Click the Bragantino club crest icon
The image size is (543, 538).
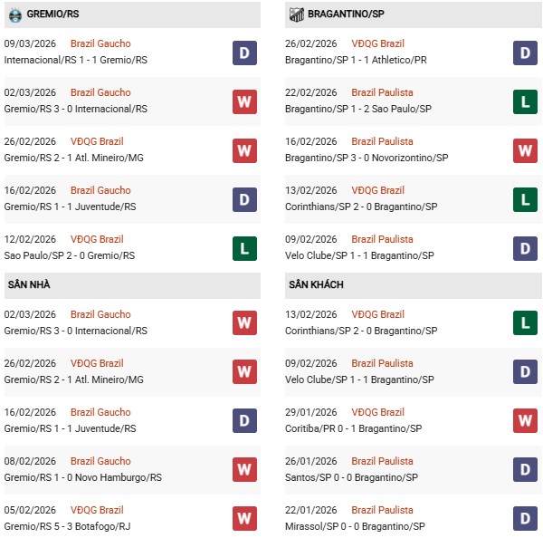pos(296,14)
